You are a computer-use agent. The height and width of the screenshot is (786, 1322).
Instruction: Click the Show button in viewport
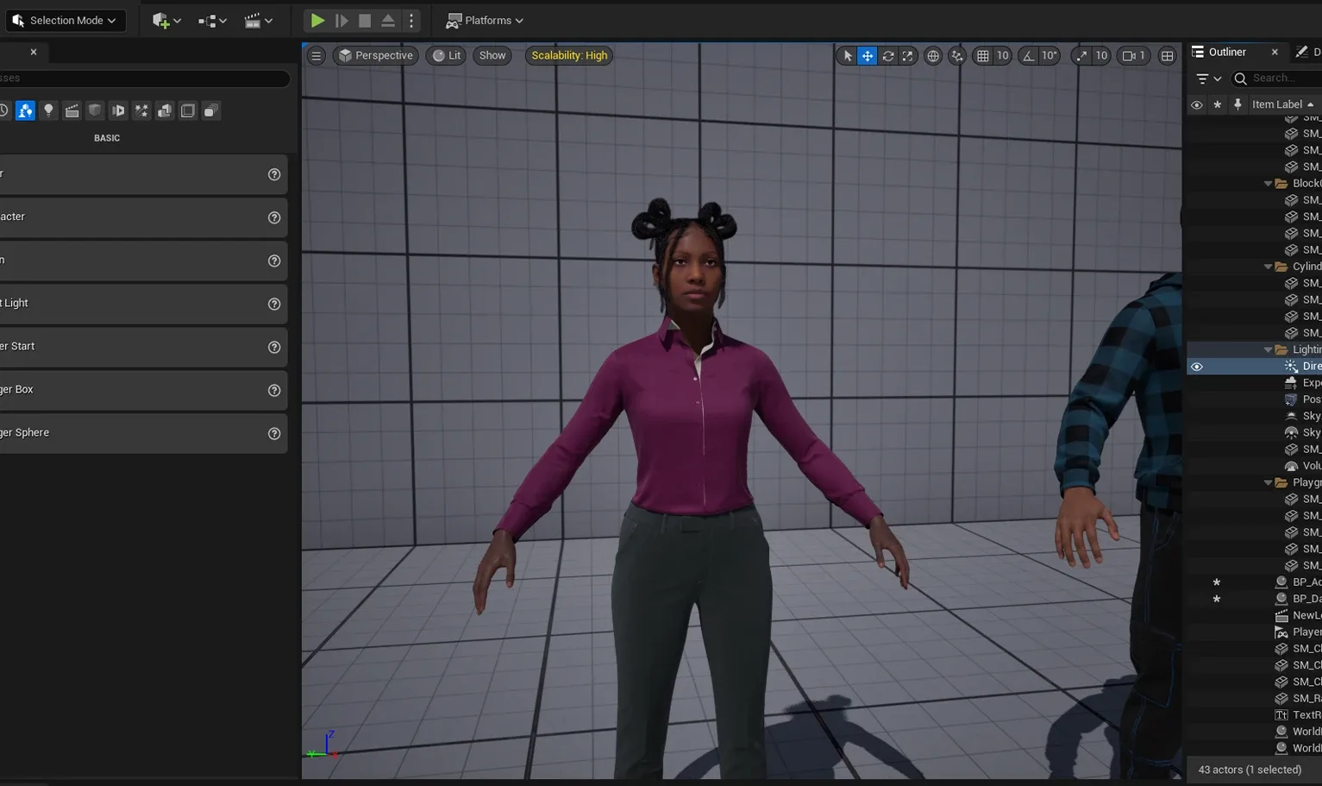pyautogui.click(x=492, y=55)
